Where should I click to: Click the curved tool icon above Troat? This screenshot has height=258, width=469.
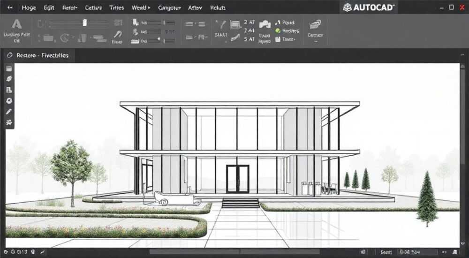117,34
